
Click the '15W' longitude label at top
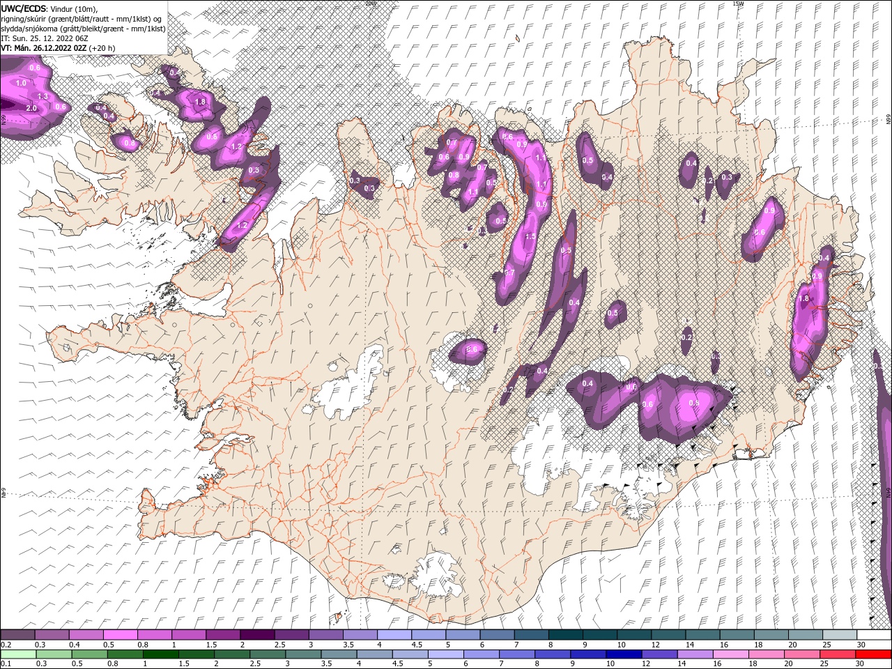click(x=738, y=3)
